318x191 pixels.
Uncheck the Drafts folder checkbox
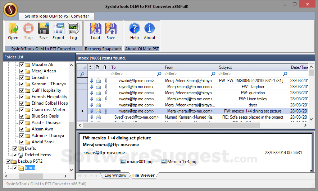15,149
